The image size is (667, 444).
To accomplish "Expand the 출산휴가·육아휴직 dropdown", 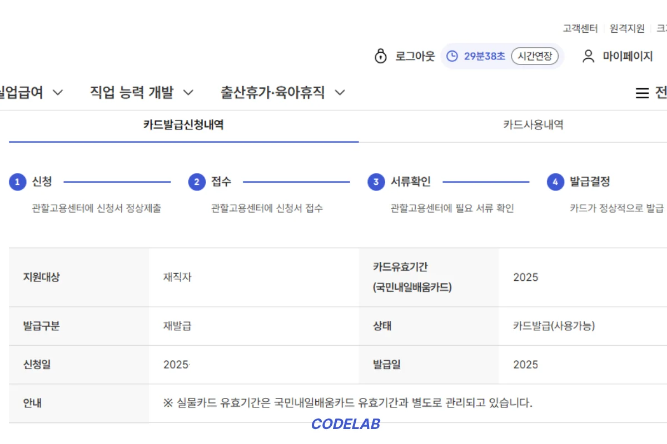I will [x=340, y=93].
